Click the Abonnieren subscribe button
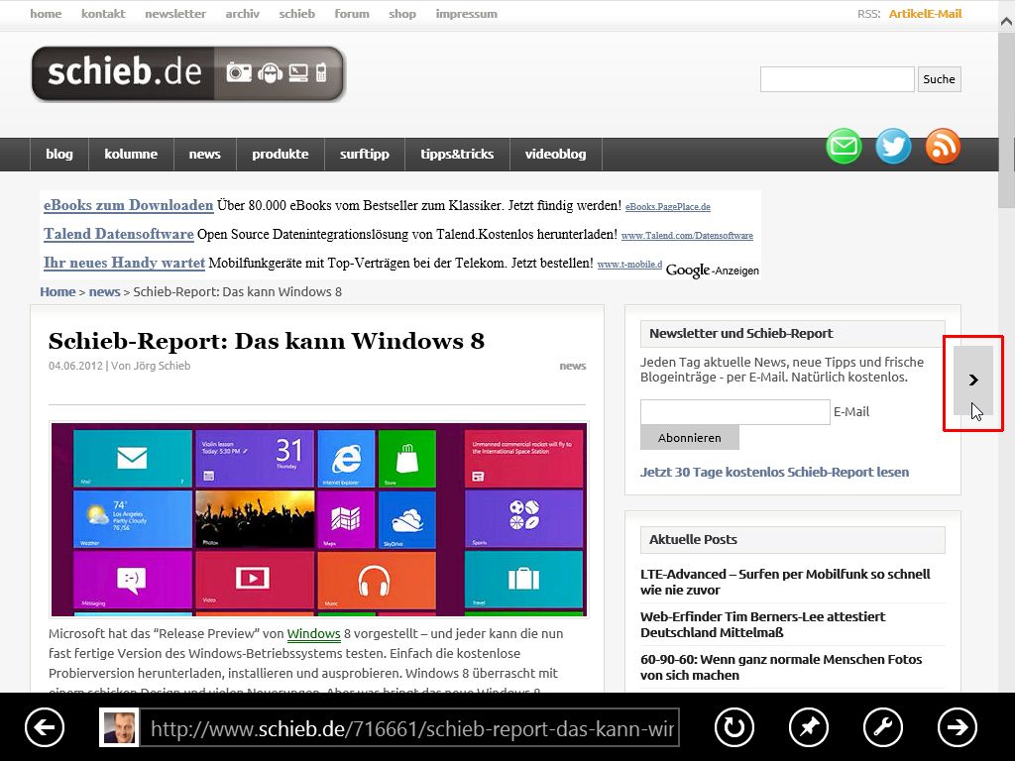 pyautogui.click(x=690, y=437)
